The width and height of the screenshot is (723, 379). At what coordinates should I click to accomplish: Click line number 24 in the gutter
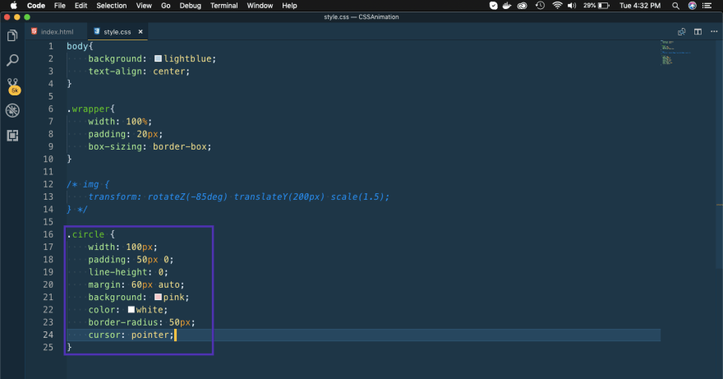tap(48, 335)
